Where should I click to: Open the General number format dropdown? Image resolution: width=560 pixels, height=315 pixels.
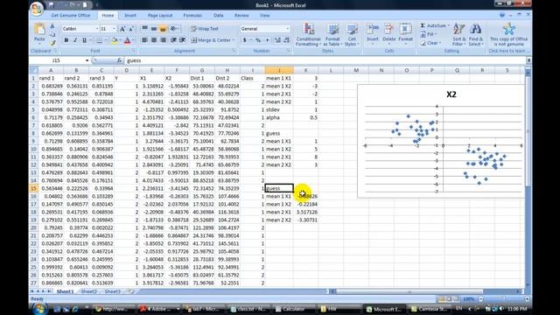[x=288, y=29]
